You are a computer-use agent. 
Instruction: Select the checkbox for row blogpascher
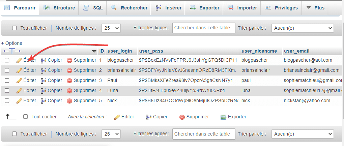click(x=7, y=60)
